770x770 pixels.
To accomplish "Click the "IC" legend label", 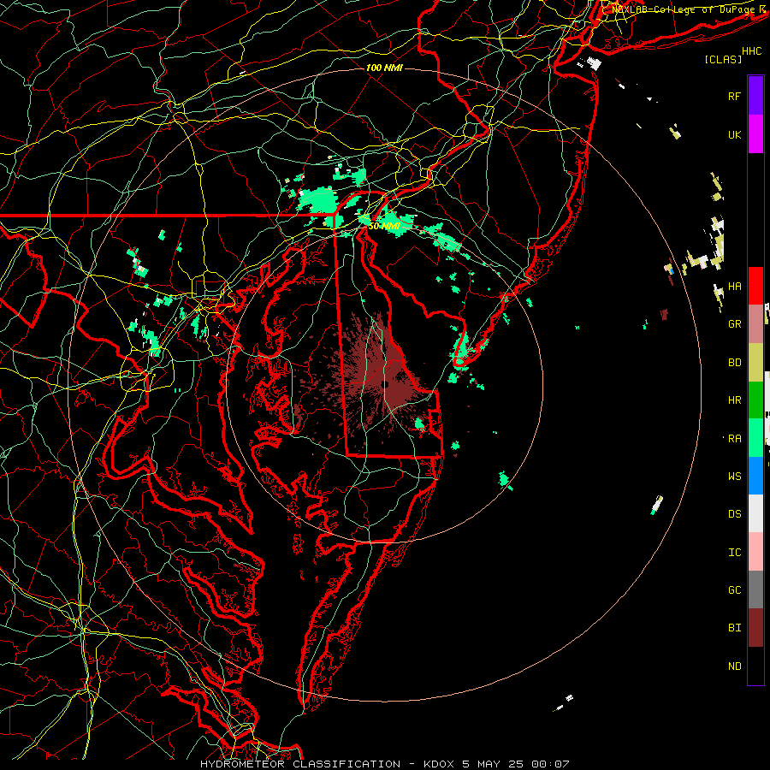I will (x=734, y=552).
